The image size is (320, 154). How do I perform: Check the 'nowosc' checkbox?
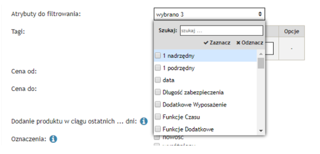pyautogui.click(x=157, y=137)
